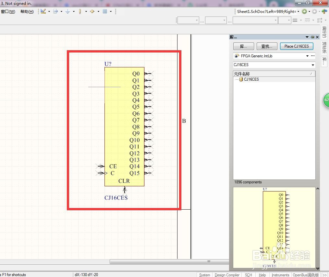Click the home page icon at toolbar end
Screen dimensions: 329x277
click(324, 11)
